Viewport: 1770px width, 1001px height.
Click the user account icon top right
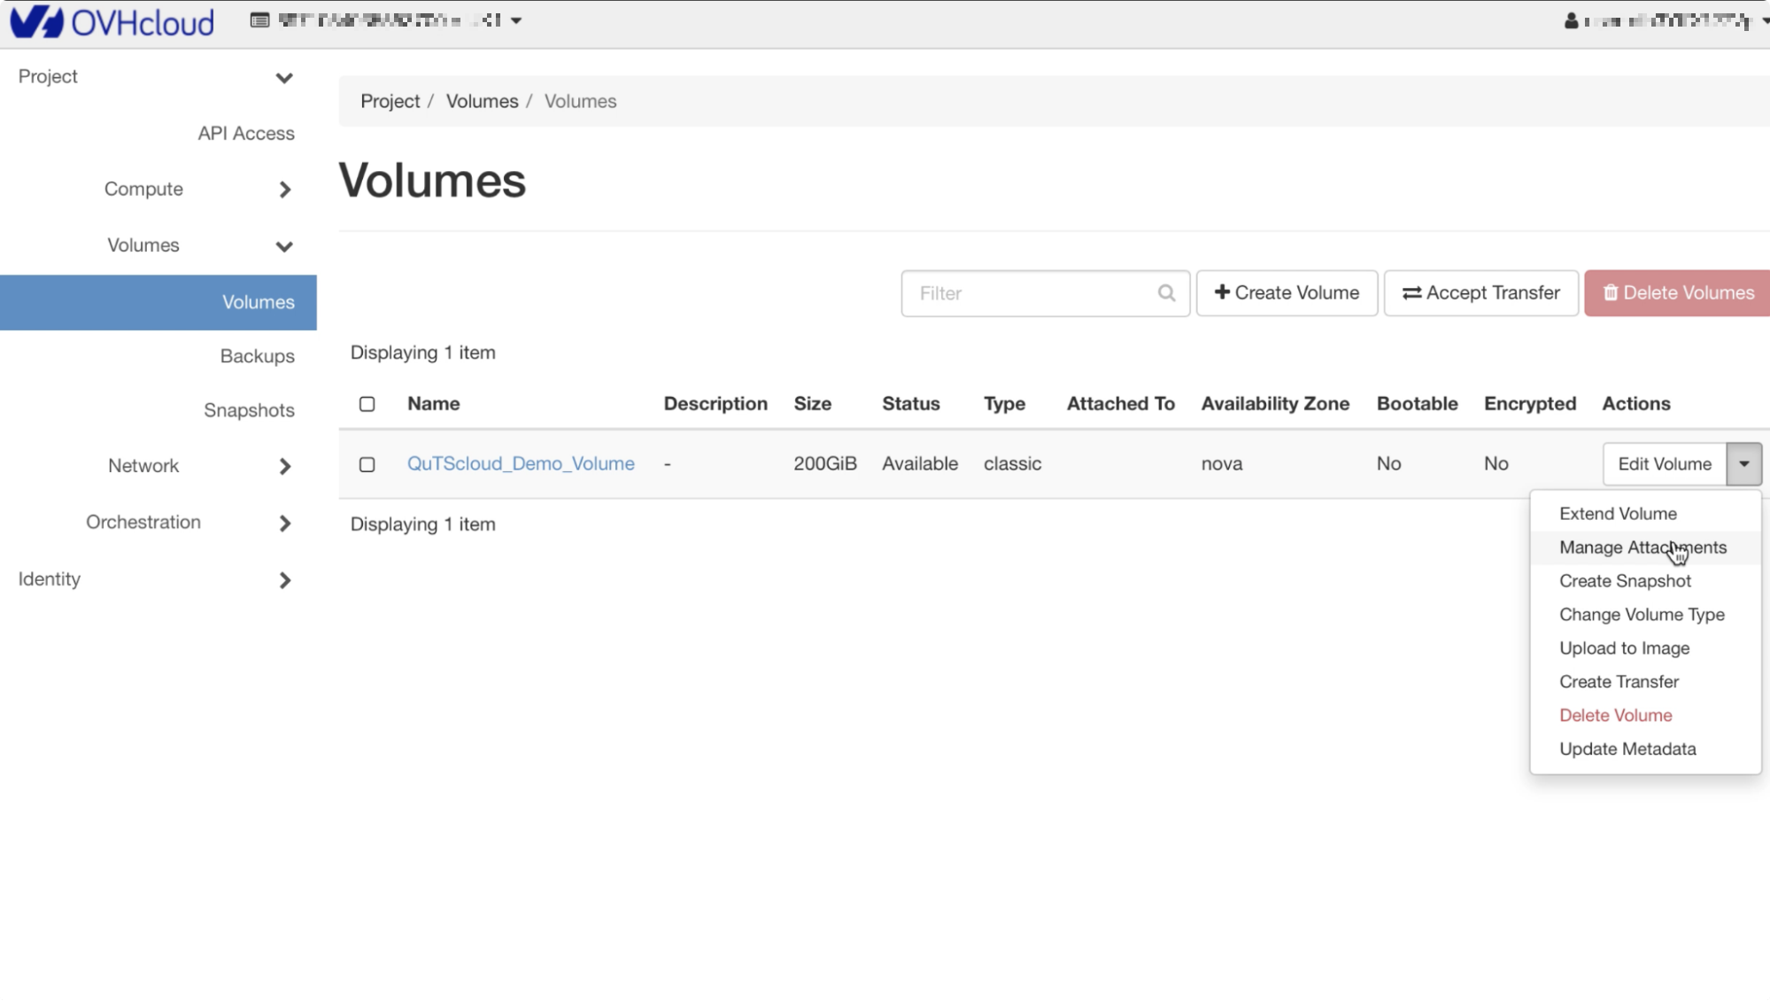click(1571, 20)
